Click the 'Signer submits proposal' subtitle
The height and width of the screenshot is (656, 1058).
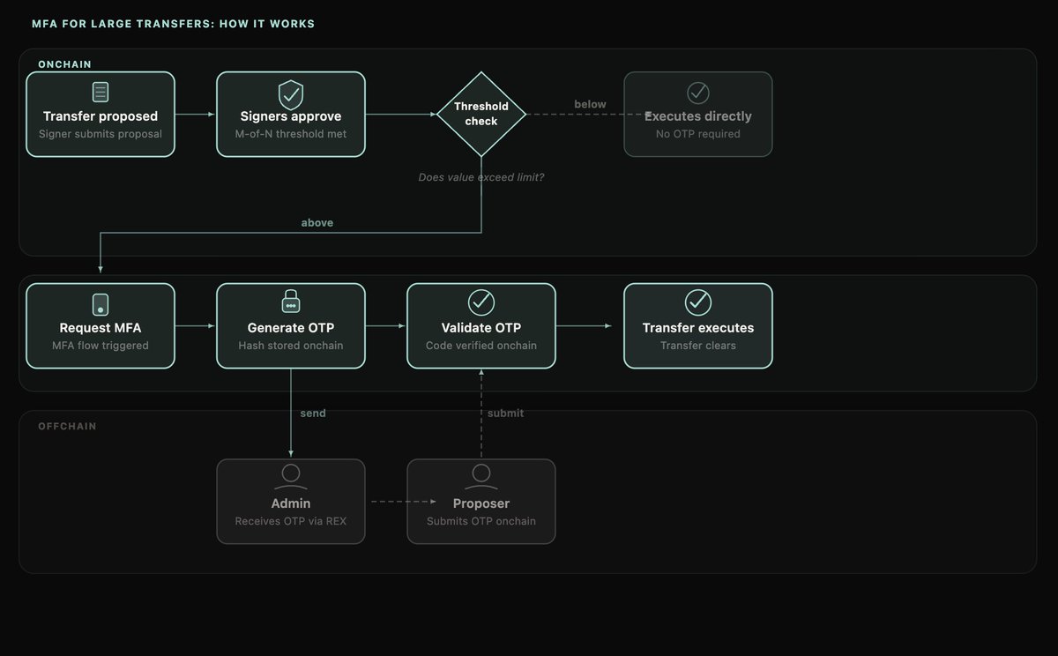tap(101, 134)
